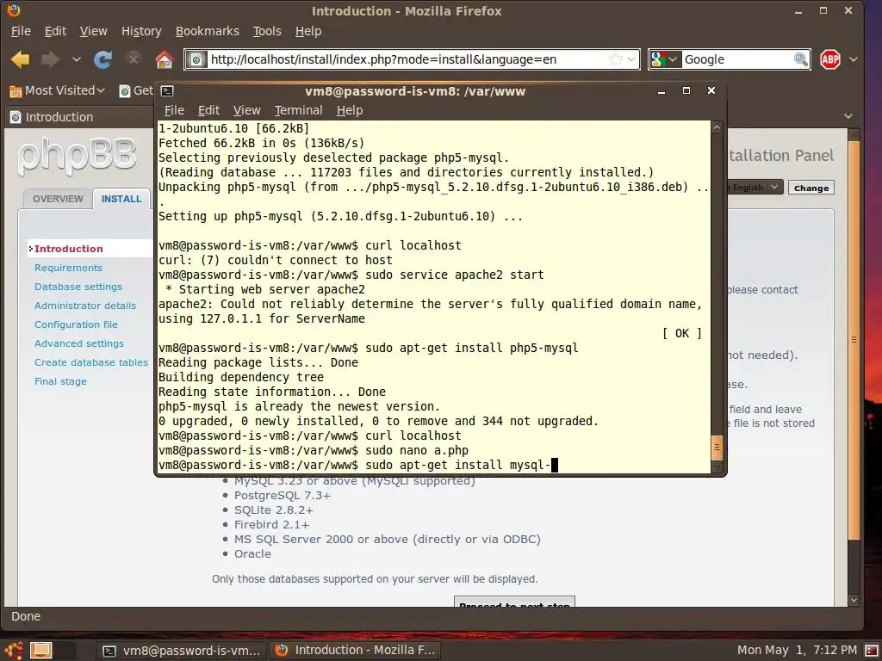Open the language select dropdown arrow

point(774,187)
